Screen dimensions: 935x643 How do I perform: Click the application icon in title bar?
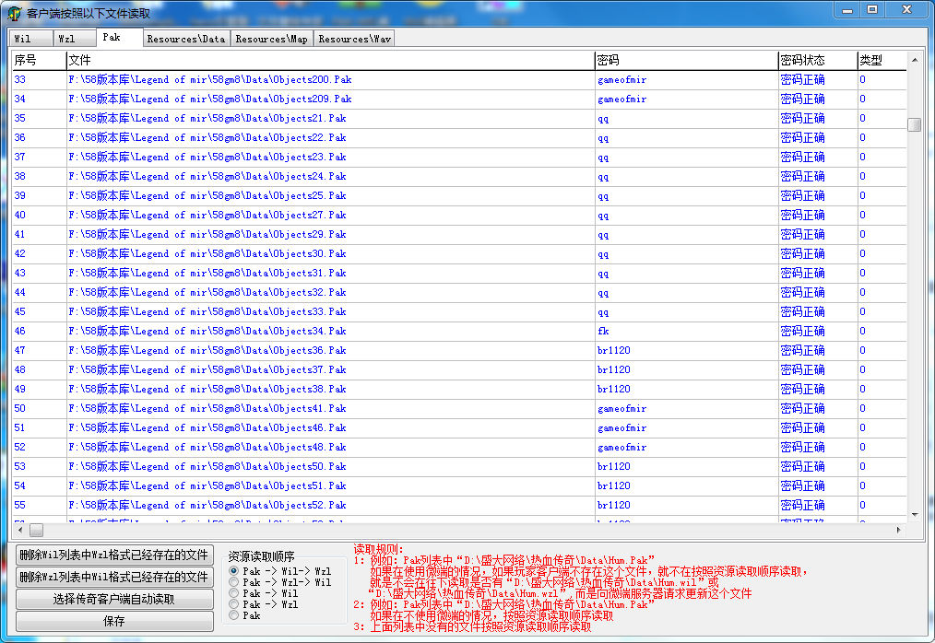(x=14, y=13)
